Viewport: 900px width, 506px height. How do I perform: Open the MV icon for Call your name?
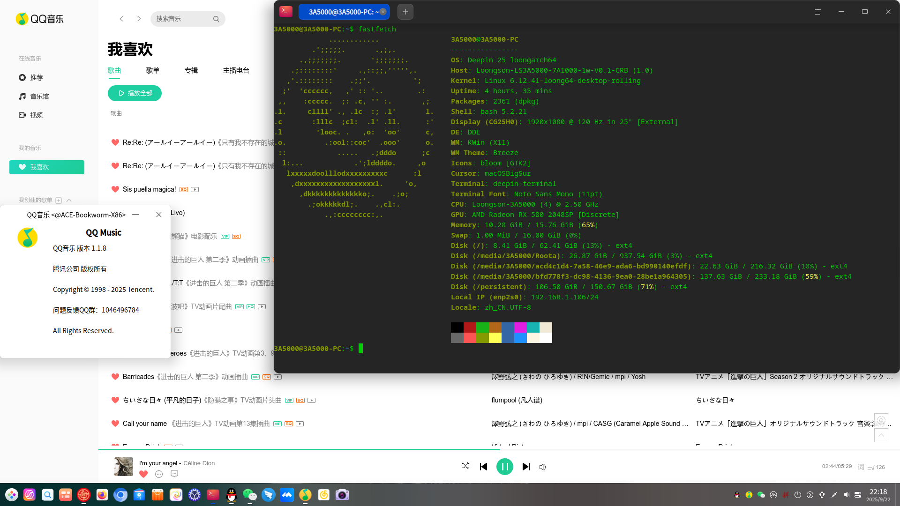coord(300,424)
